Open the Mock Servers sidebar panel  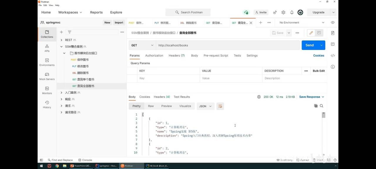tap(47, 76)
